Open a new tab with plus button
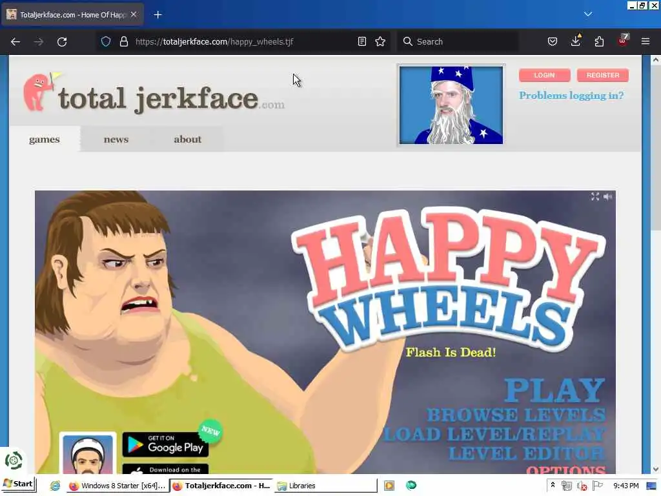Screen dimensions: 661x496 point(158,15)
